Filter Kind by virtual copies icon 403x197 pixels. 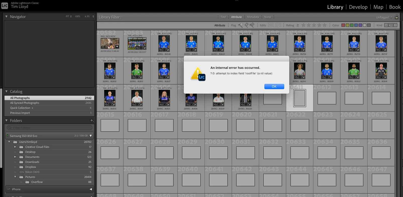(x=391, y=25)
